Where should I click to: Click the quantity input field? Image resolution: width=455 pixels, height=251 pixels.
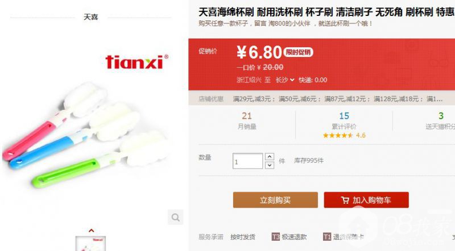(x=247, y=161)
